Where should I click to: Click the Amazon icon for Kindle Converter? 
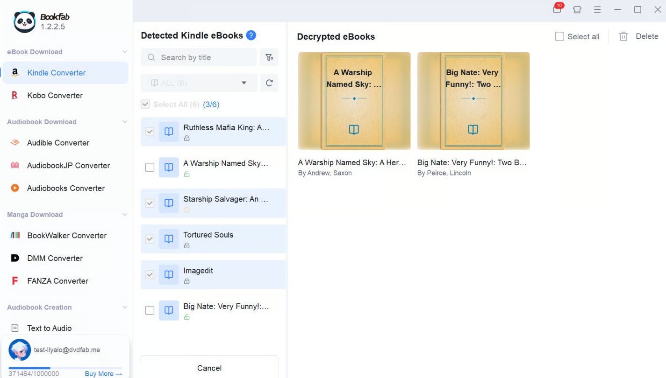point(15,73)
